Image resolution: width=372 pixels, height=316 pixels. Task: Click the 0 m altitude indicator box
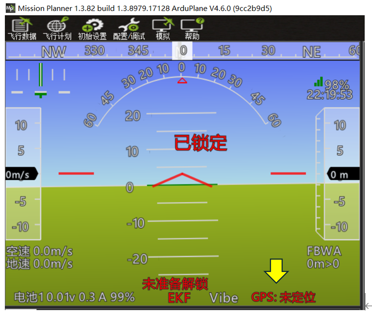point(343,174)
